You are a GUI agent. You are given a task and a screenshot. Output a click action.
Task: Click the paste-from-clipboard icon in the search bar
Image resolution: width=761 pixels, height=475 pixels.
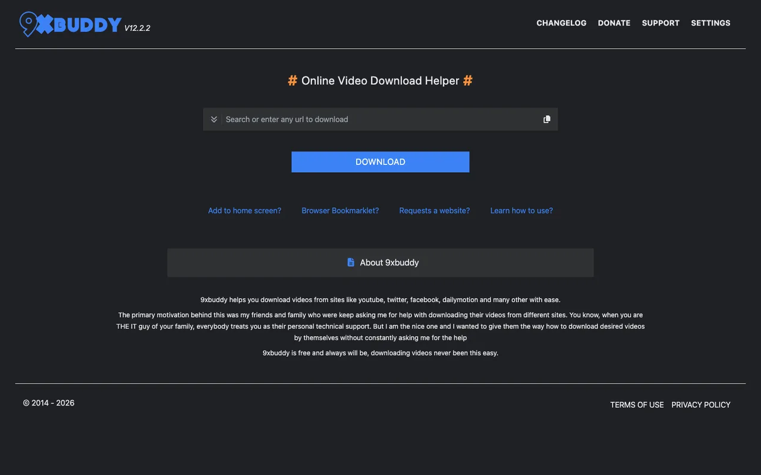546,119
